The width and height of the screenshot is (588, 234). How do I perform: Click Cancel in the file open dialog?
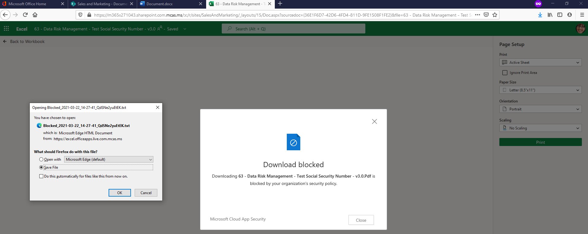tap(146, 193)
